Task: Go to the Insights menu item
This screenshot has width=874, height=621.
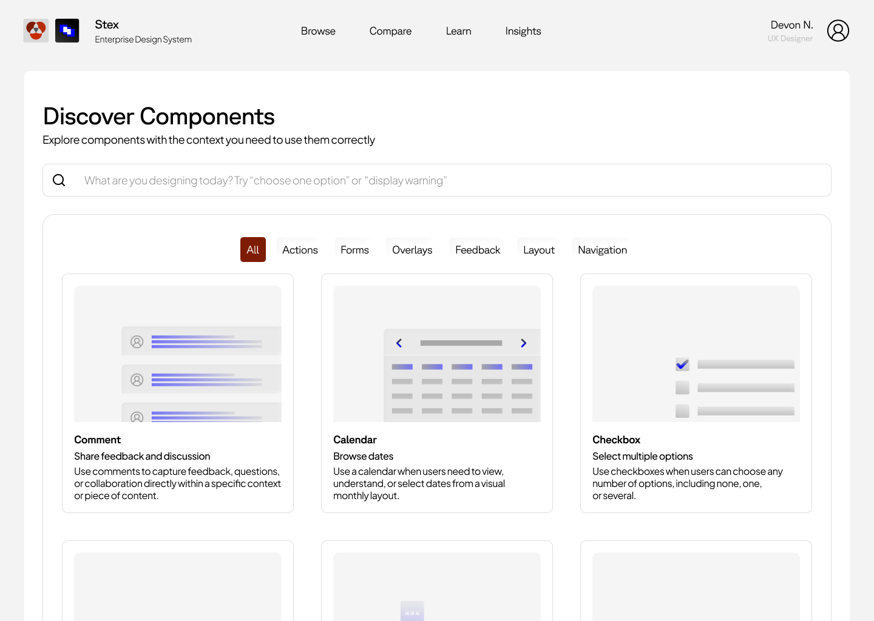Action: pos(523,31)
